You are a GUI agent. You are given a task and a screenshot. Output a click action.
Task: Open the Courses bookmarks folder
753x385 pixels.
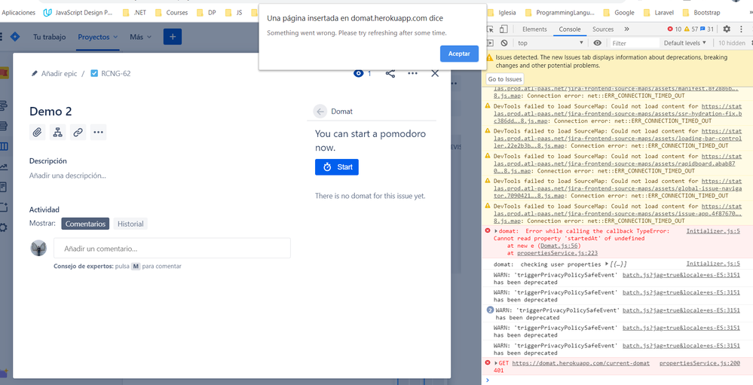pos(171,13)
